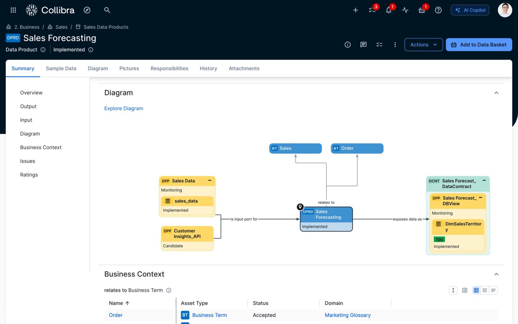Open the notifications bell
518x324 pixels.
pos(388,10)
